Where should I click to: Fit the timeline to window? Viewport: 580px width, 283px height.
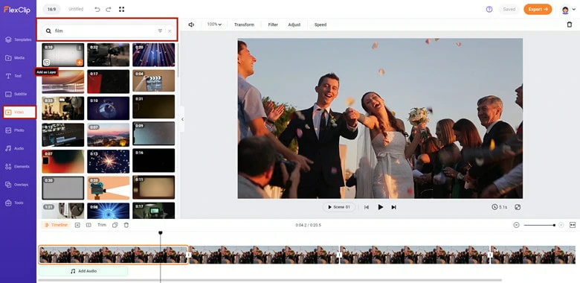click(573, 225)
